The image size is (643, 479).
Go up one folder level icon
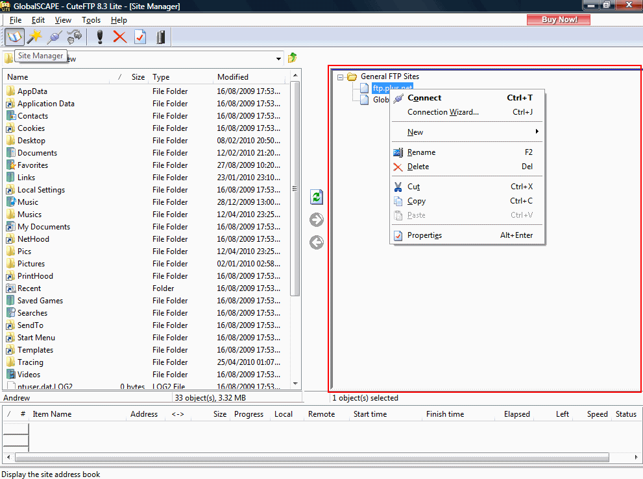[x=293, y=58]
